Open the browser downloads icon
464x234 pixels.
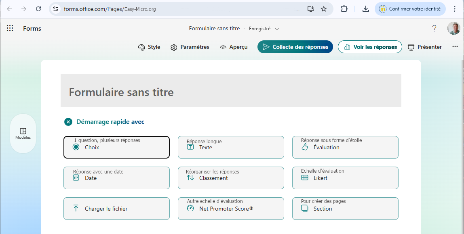tap(365, 9)
